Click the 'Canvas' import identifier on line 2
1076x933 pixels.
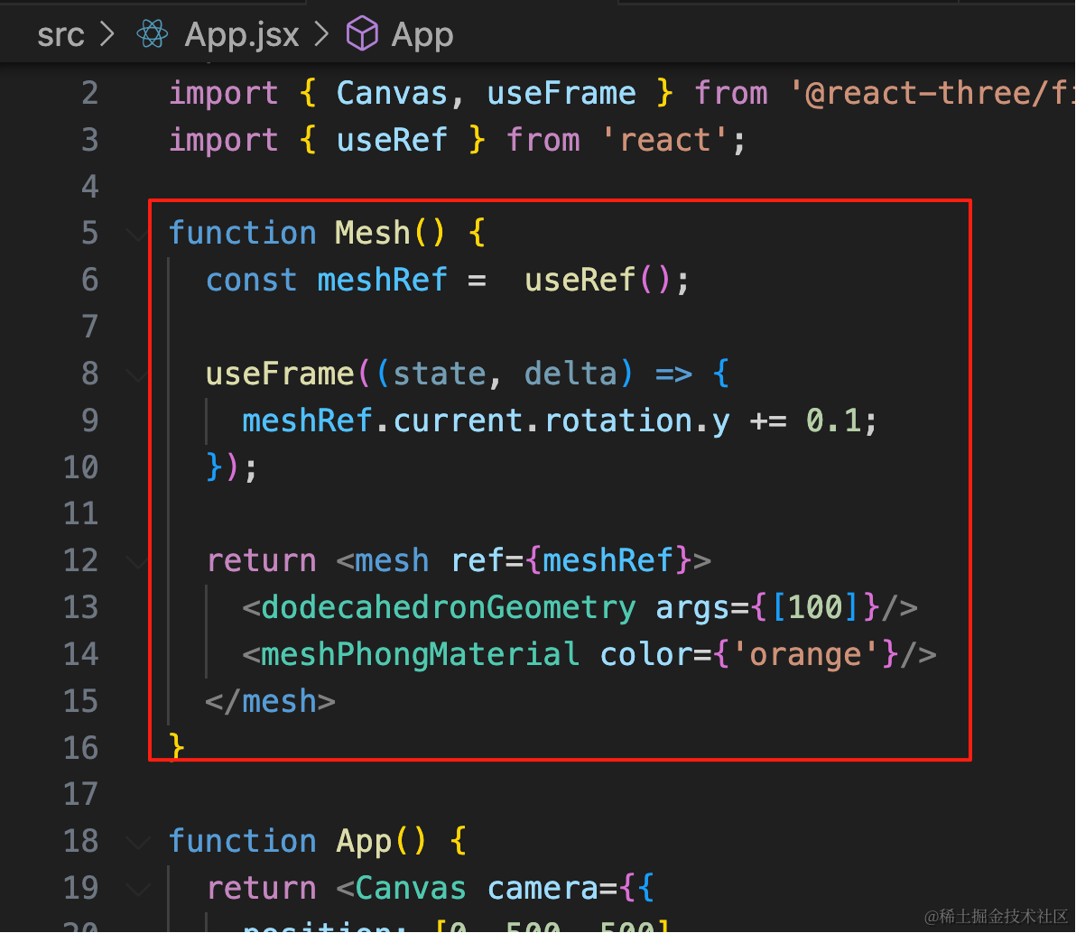pyautogui.click(x=391, y=93)
